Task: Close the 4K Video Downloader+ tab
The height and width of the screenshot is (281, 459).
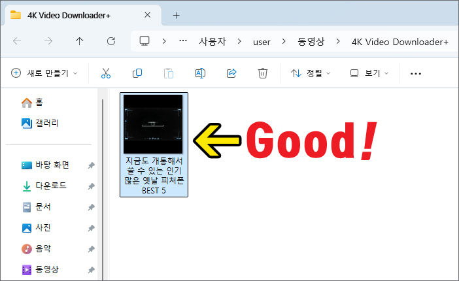Action: [148, 15]
